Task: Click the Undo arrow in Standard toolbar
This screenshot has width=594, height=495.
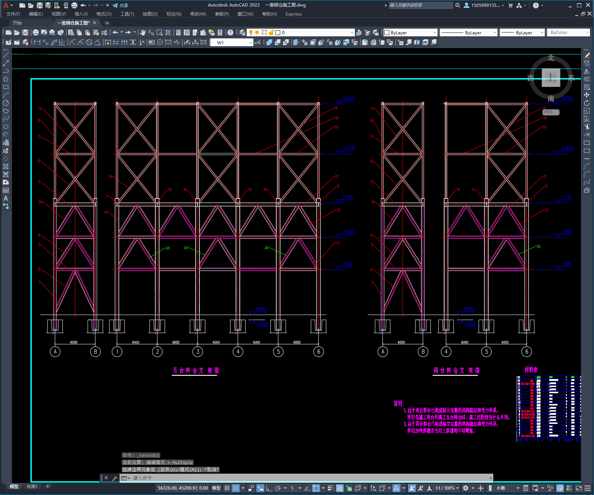Action: pos(115,32)
